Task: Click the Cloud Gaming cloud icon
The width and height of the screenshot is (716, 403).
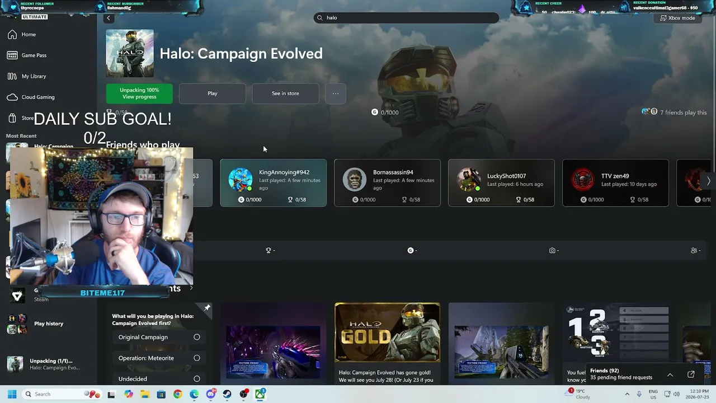Action: [x=12, y=97]
